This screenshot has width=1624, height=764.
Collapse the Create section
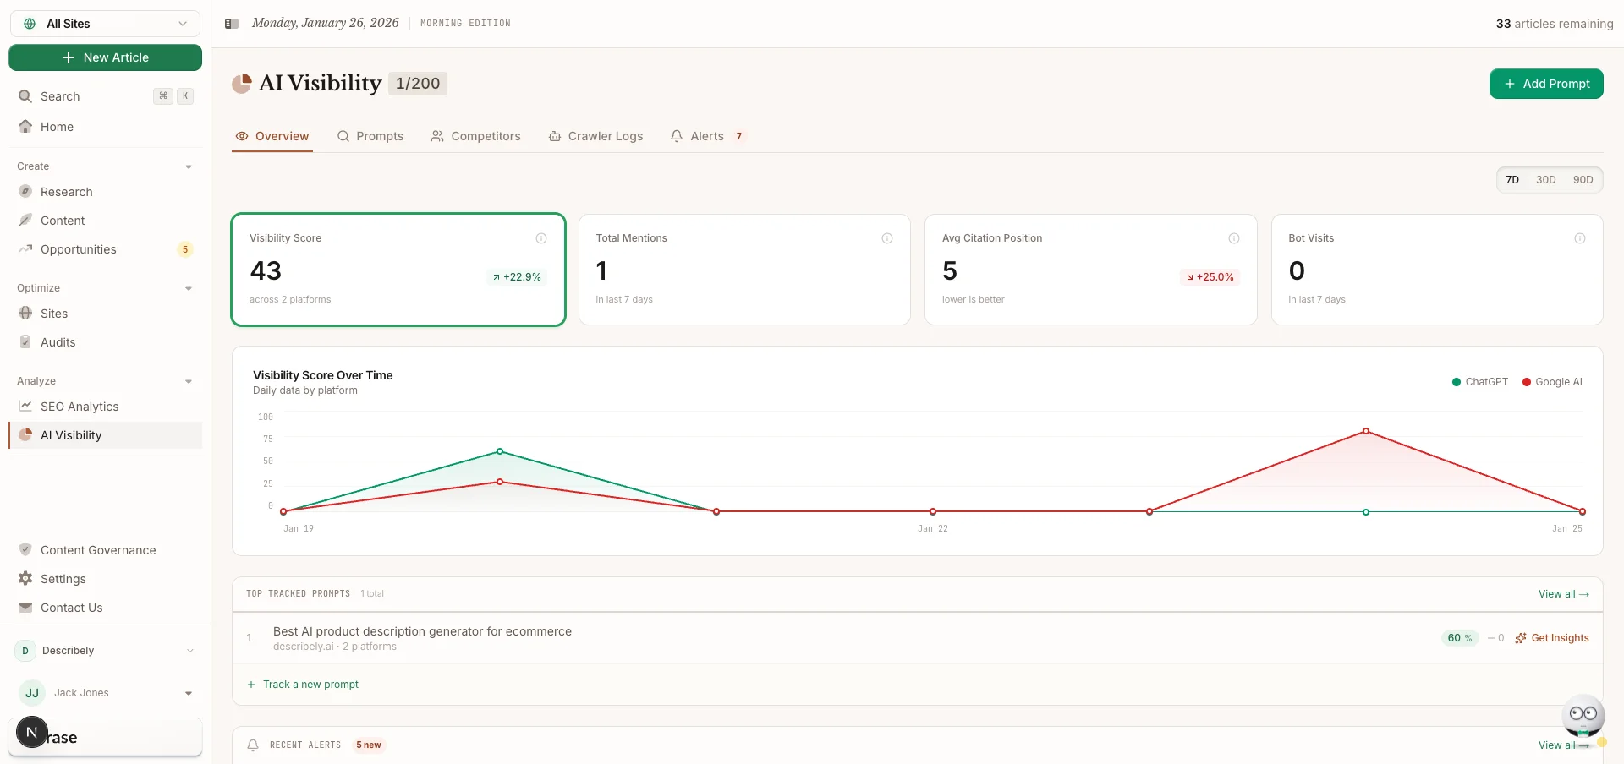188,166
